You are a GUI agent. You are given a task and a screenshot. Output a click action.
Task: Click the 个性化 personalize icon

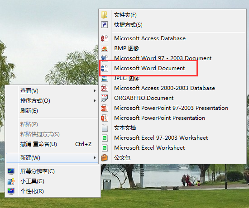pyautogui.click(x=11, y=191)
